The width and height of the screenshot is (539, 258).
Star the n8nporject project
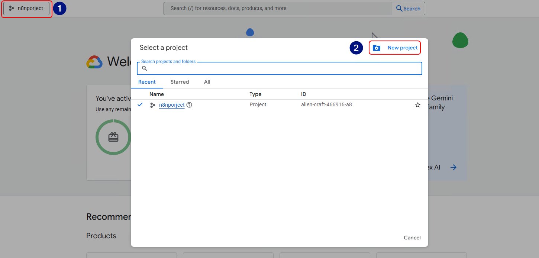[418, 105]
